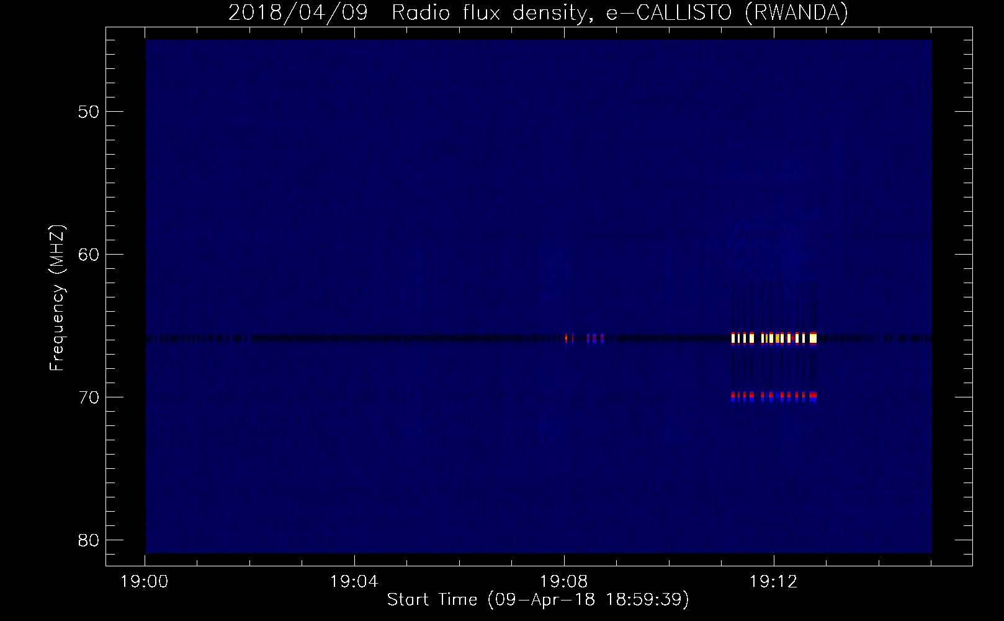Click the 60 frequency tick label

pyautogui.click(x=89, y=255)
